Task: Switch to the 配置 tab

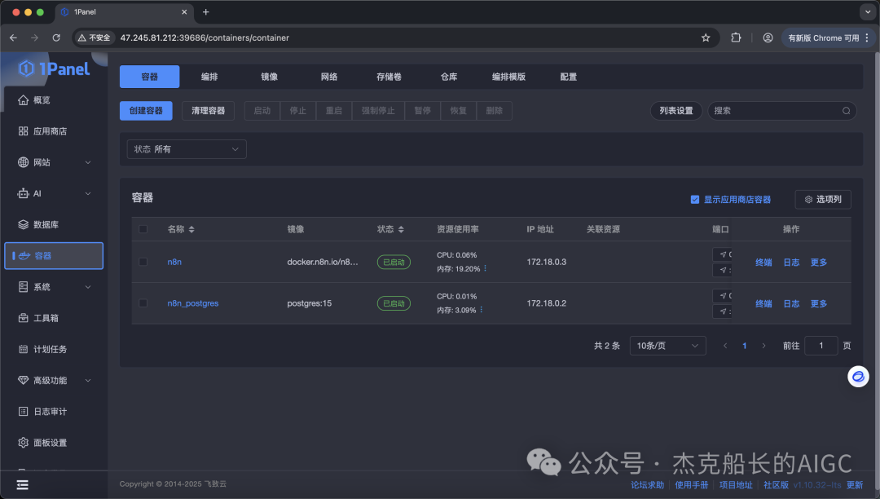Action: click(x=569, y=77)
